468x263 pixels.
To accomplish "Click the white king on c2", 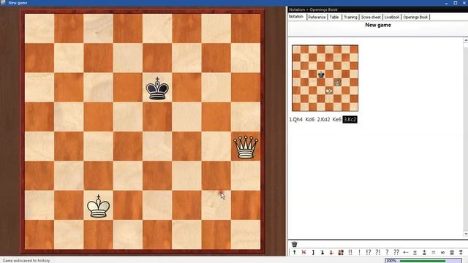I will coord(98,206).
